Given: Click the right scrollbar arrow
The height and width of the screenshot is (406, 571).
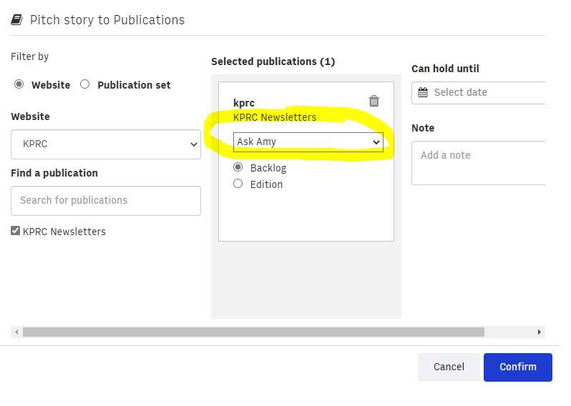Looking at the screenshot, I should [540, 332].
